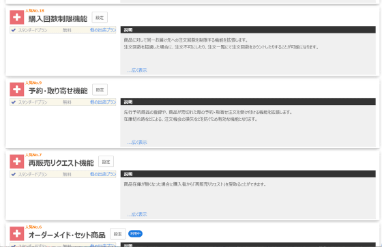Click the 人気No.9 ranking label

tap(33, 83)
